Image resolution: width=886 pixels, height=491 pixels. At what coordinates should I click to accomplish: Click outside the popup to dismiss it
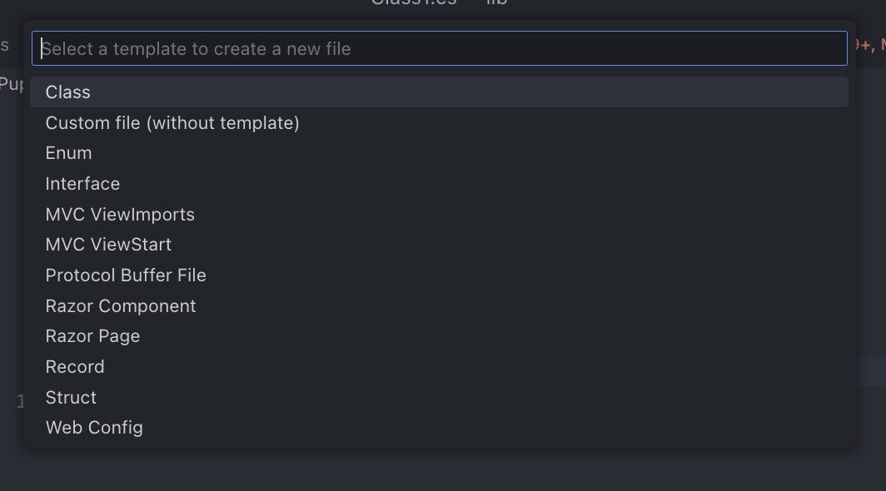click(441, 476)
